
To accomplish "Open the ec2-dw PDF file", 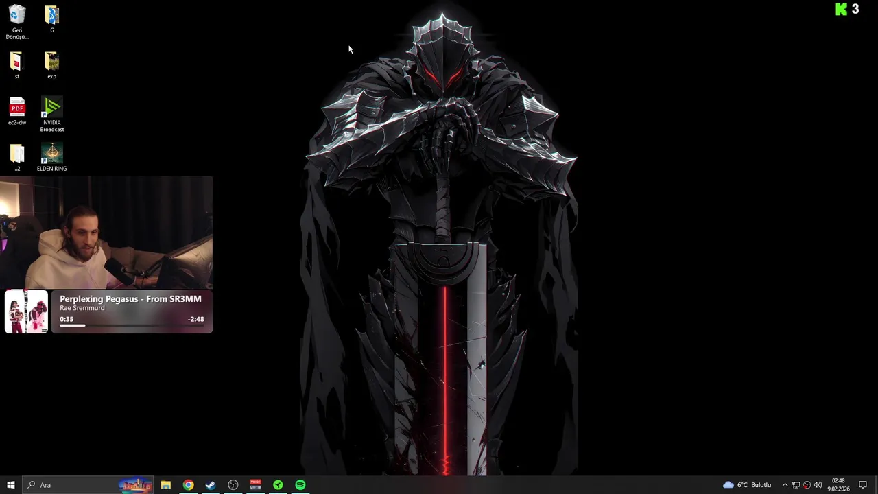I will click(17, 111).
